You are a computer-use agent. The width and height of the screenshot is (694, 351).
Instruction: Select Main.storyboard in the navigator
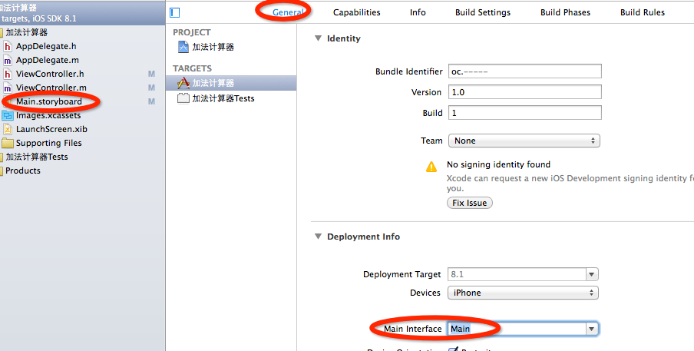point(48,102)
